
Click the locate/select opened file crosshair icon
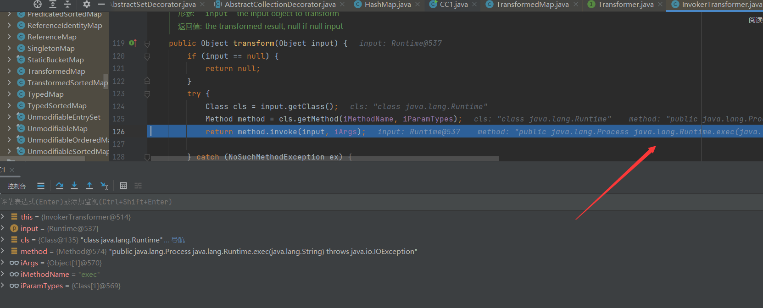[x=38, y=4]
